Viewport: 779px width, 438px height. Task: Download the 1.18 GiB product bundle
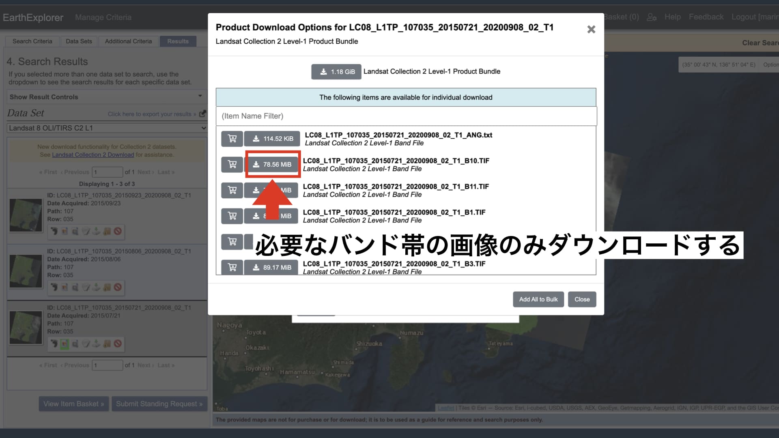point(336,72)
